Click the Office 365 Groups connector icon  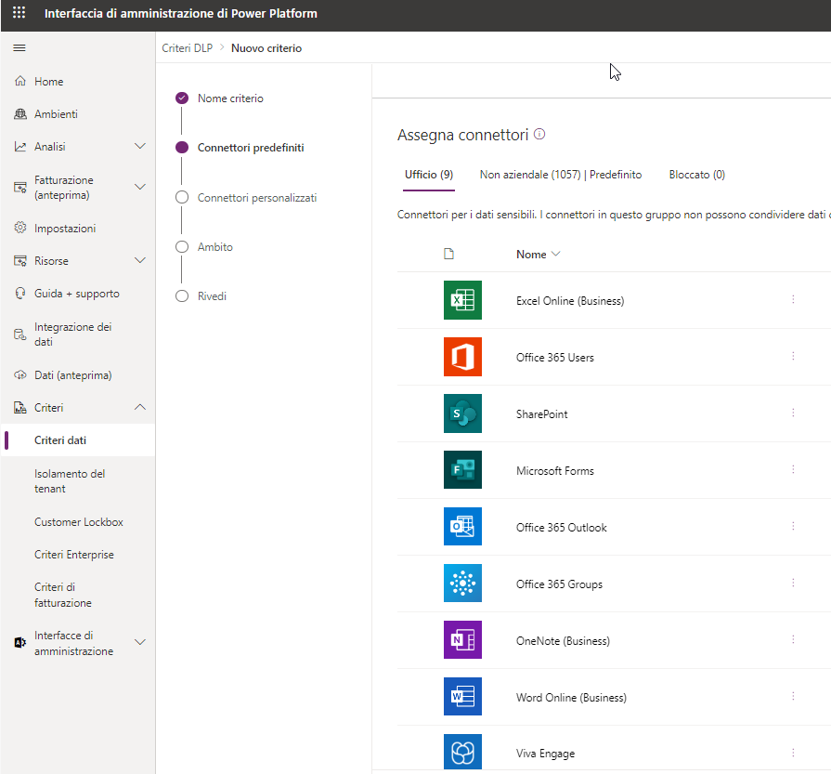pyautogui.click(x=462, y=583)
